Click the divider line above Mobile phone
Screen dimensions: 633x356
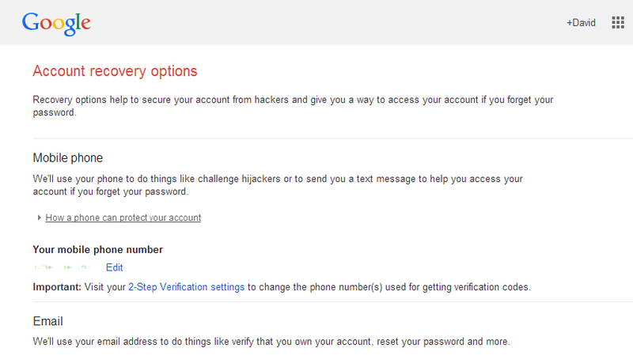click(x=332, y=138)
